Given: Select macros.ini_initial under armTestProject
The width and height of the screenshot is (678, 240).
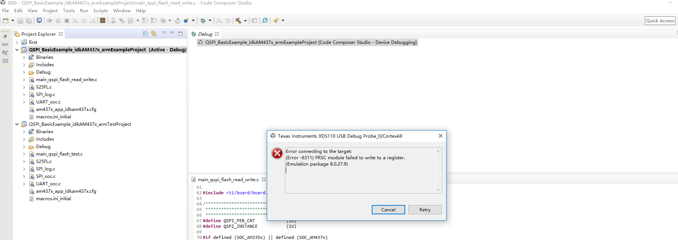Looking at the screenshot, I should [x=54, y=199].
